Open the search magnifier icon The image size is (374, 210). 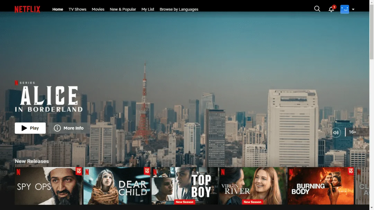click(x=317, y=9)
